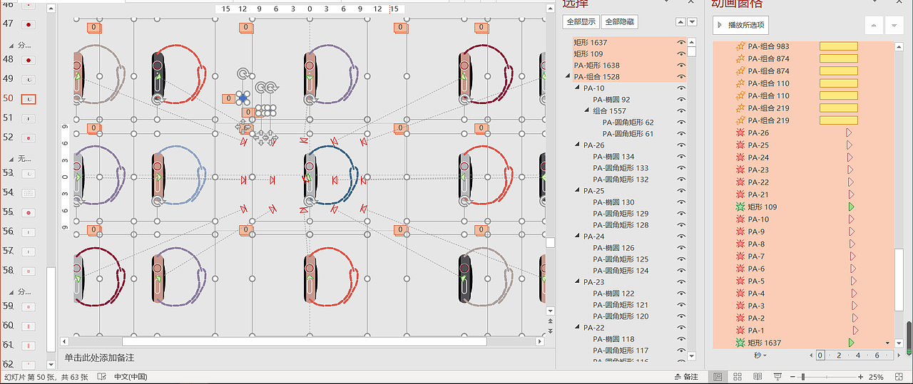This screenshot has height=384, width=913.
Task: Select emphasis effect icon for PA-组合 983
Action: pyautogui.click(x=740, y=46)
